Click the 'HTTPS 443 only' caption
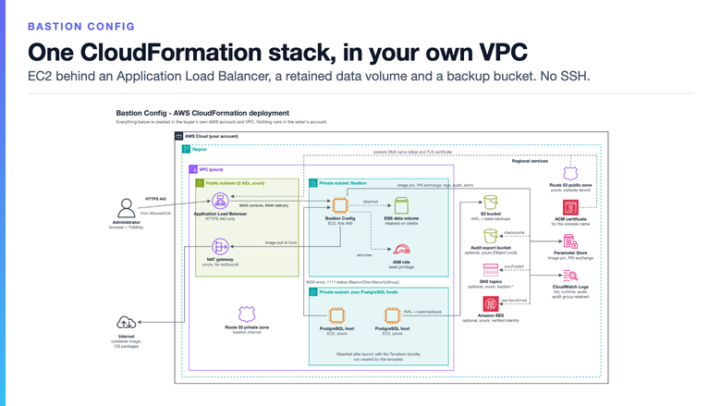This screenshot has width=721, height=406. 220,219
